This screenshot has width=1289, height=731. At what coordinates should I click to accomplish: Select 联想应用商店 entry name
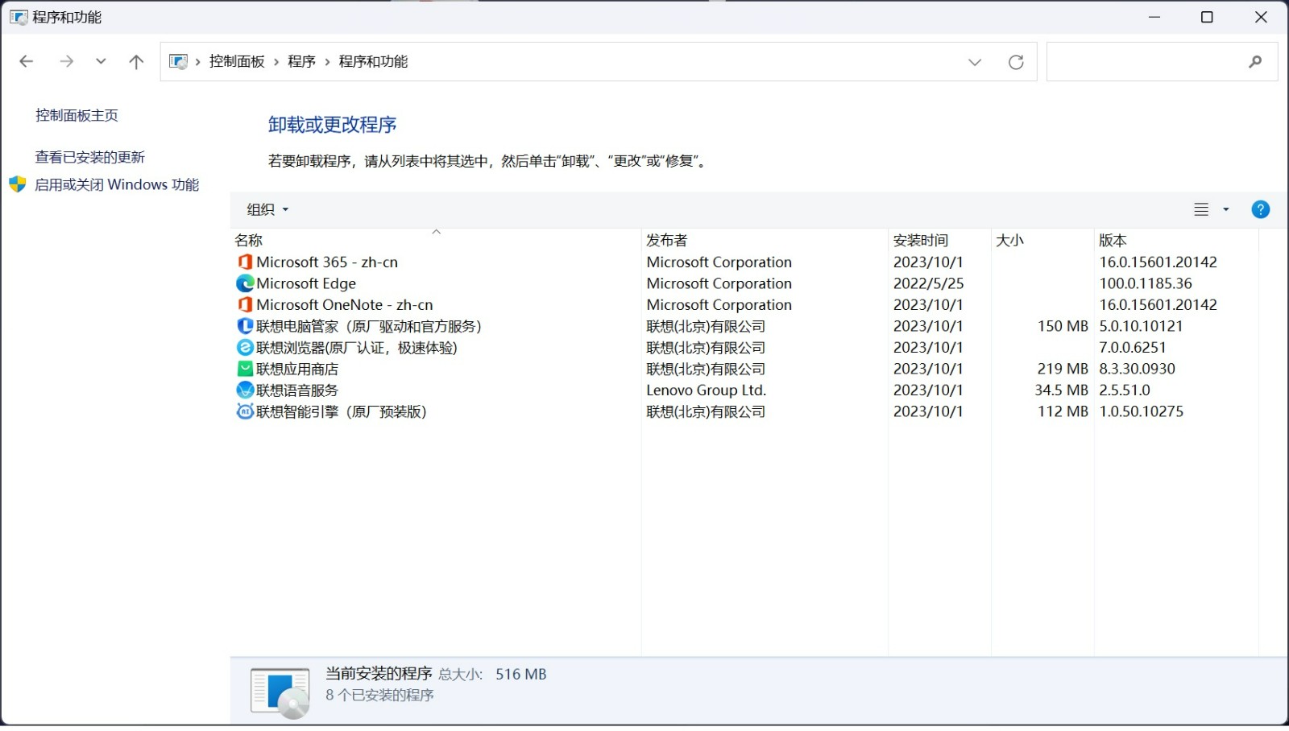coord(297,369)
